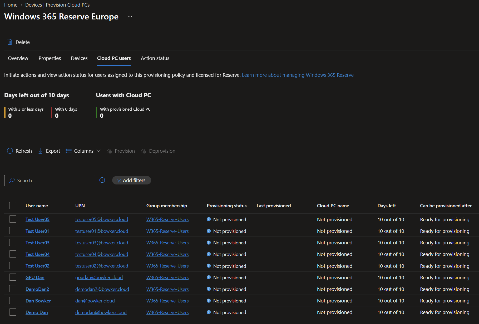The height and width of the screenshot is (324, 479).
Task: Click the Delete command label
Action: click(x=23, y=42)
